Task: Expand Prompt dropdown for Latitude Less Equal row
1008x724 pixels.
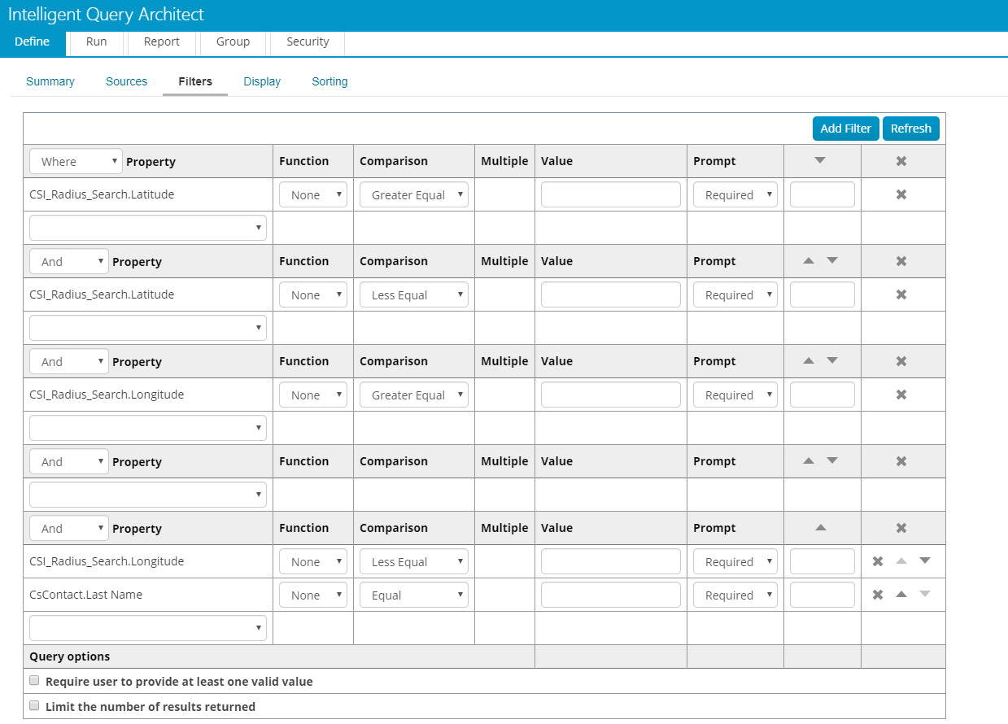Action: click(x=735, y=294)
